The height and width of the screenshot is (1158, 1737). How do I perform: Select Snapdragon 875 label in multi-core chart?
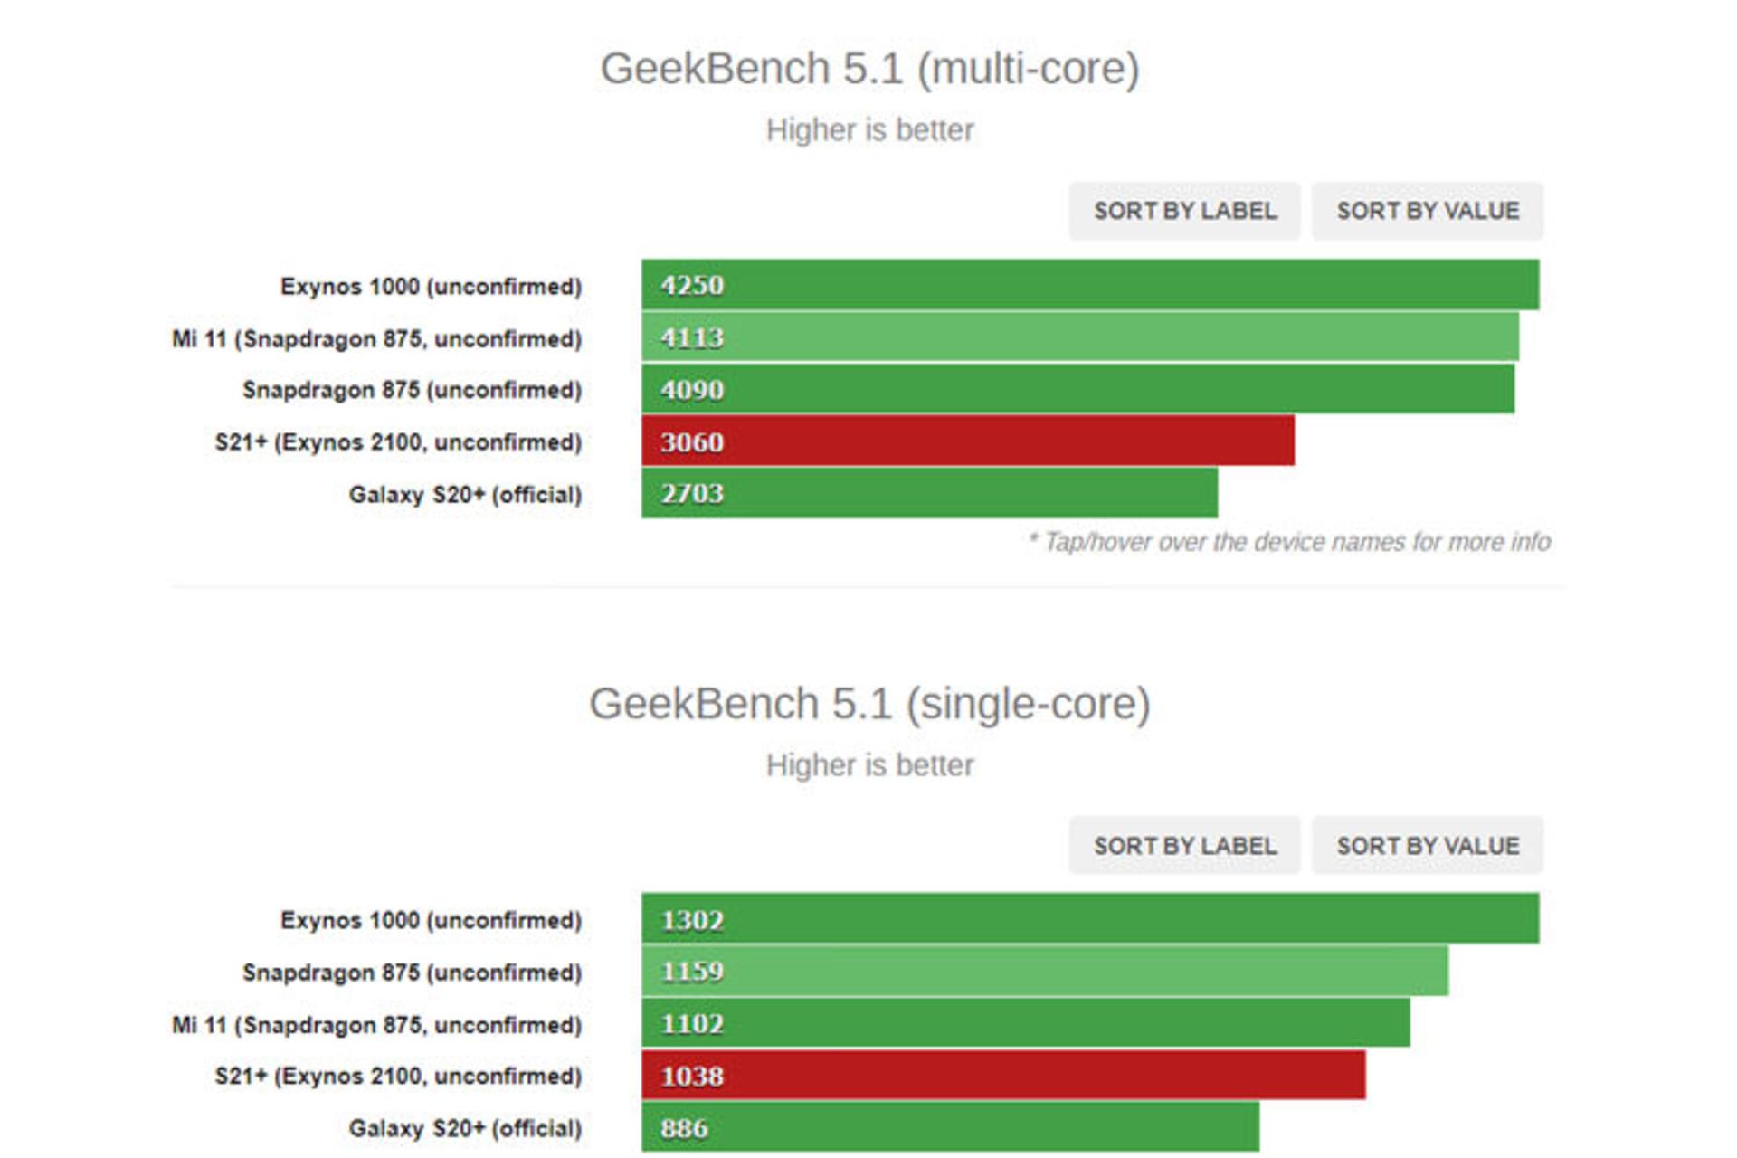pyautogui.click(x=412, y=390)
